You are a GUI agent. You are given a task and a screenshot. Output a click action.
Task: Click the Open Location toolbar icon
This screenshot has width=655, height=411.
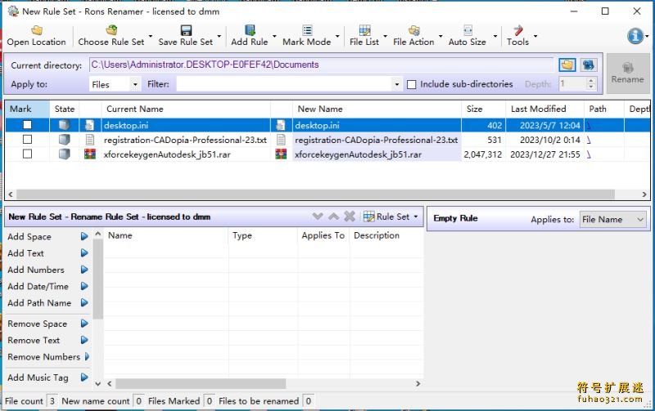point(36,30)
